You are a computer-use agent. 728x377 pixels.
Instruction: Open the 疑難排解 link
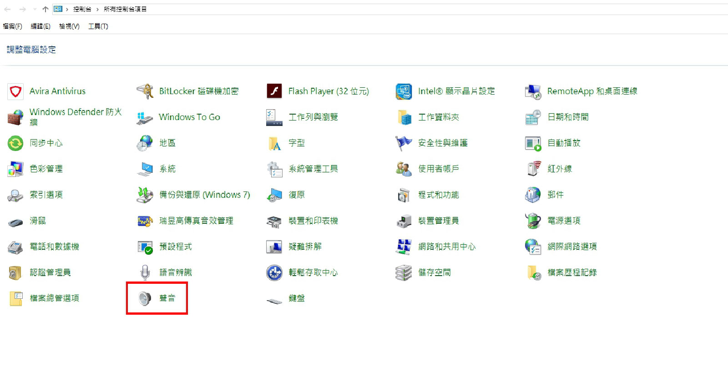(x=305, y=246)
